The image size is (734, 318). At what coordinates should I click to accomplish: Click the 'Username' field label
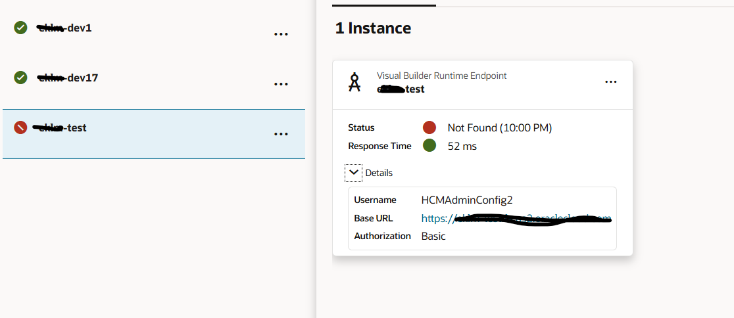coord(375,200)
